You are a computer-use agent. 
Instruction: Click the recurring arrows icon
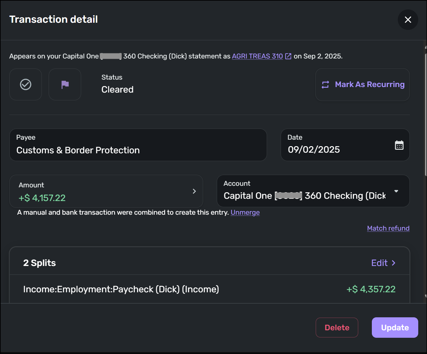[x=325, y=85]
